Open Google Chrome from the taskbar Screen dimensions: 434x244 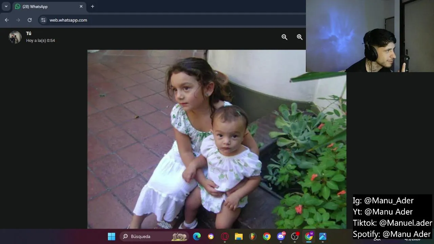click(267, 237)
